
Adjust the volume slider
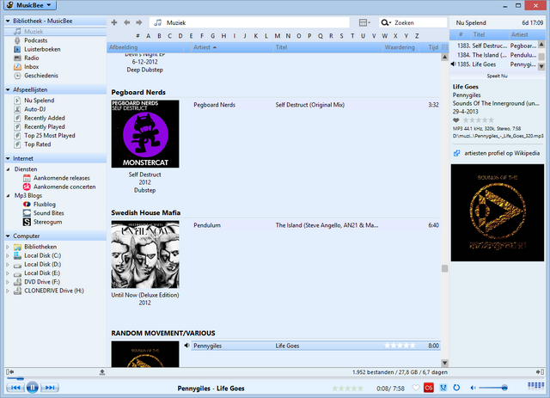493,388
